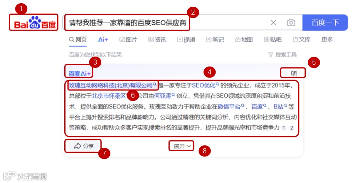Clear the search box with the X icon
Viewport: 360px width, 183px height.
tap(273, 22)
